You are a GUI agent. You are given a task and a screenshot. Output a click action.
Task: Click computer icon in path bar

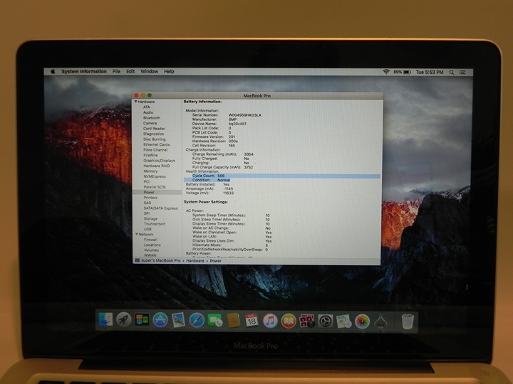coord(138,260)
